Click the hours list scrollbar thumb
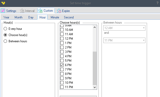The image size is (160, 97). click(x=95, y=68)
